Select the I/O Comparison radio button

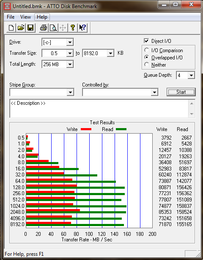coord(146,50)
